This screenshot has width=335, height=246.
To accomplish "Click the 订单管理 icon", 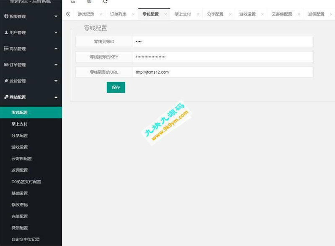I will (6, 65).
